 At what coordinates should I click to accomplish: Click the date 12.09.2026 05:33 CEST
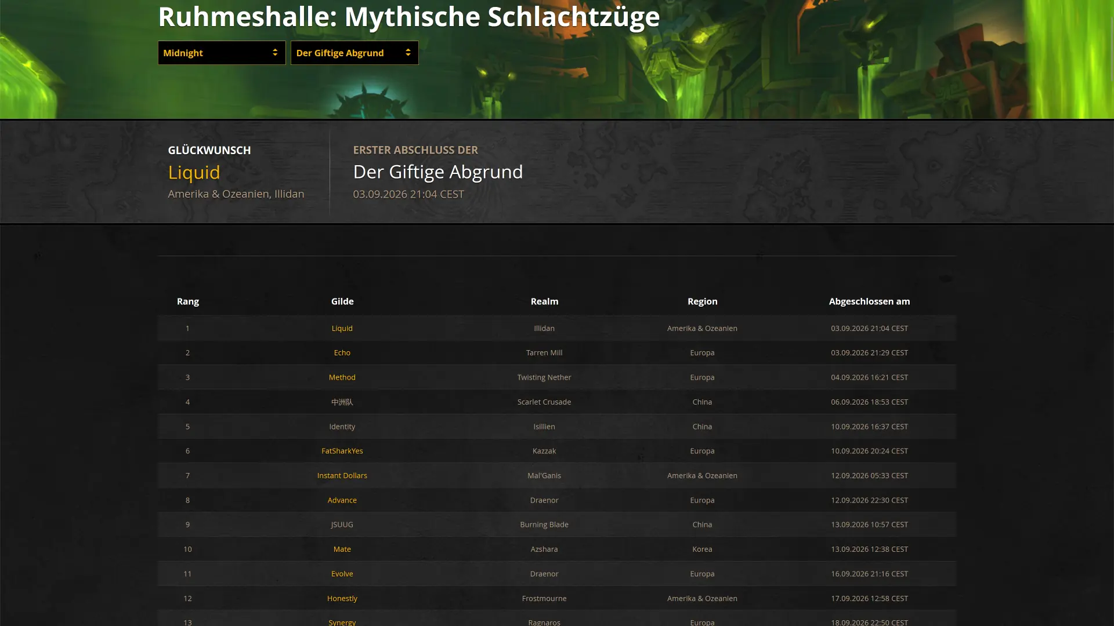(x=869, y=475)
